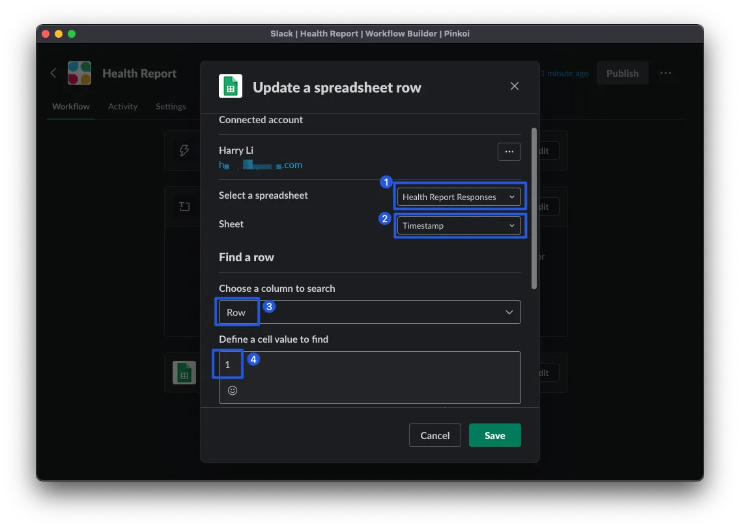
Task: Save the spreadsheet row step
Action: click(494, 435)
